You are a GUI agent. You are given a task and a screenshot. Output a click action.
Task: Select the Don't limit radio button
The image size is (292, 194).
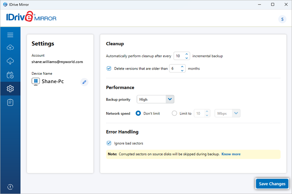(138, 113)
